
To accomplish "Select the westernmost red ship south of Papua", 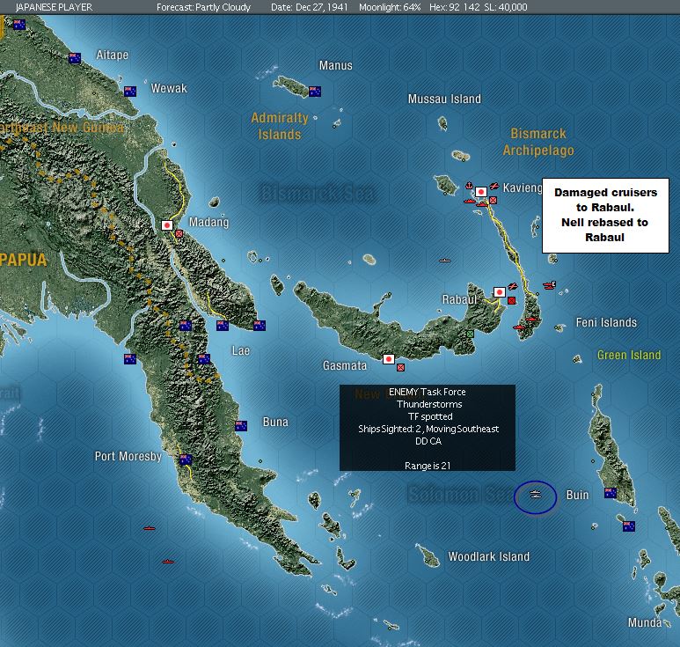I will (150, 528).
